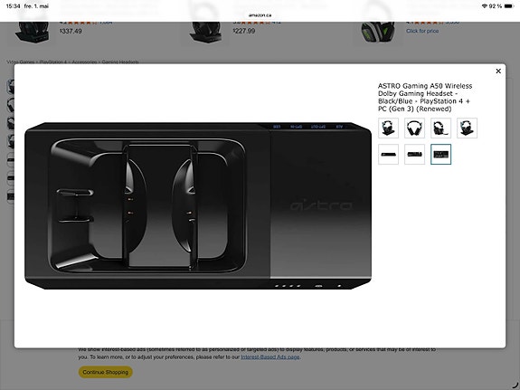
Task: Select the front-view headset thumbnail
Action: (414, 128)
